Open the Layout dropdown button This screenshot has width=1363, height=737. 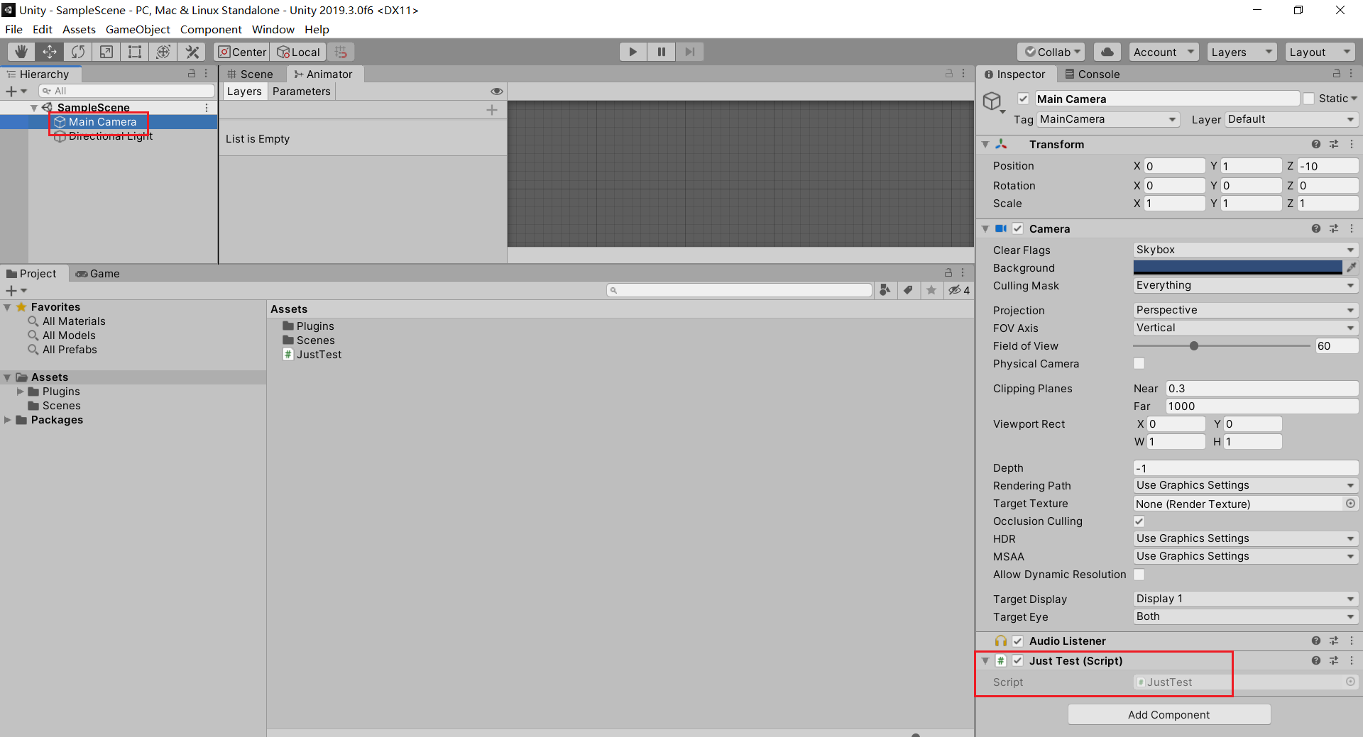pos(1320,52)
